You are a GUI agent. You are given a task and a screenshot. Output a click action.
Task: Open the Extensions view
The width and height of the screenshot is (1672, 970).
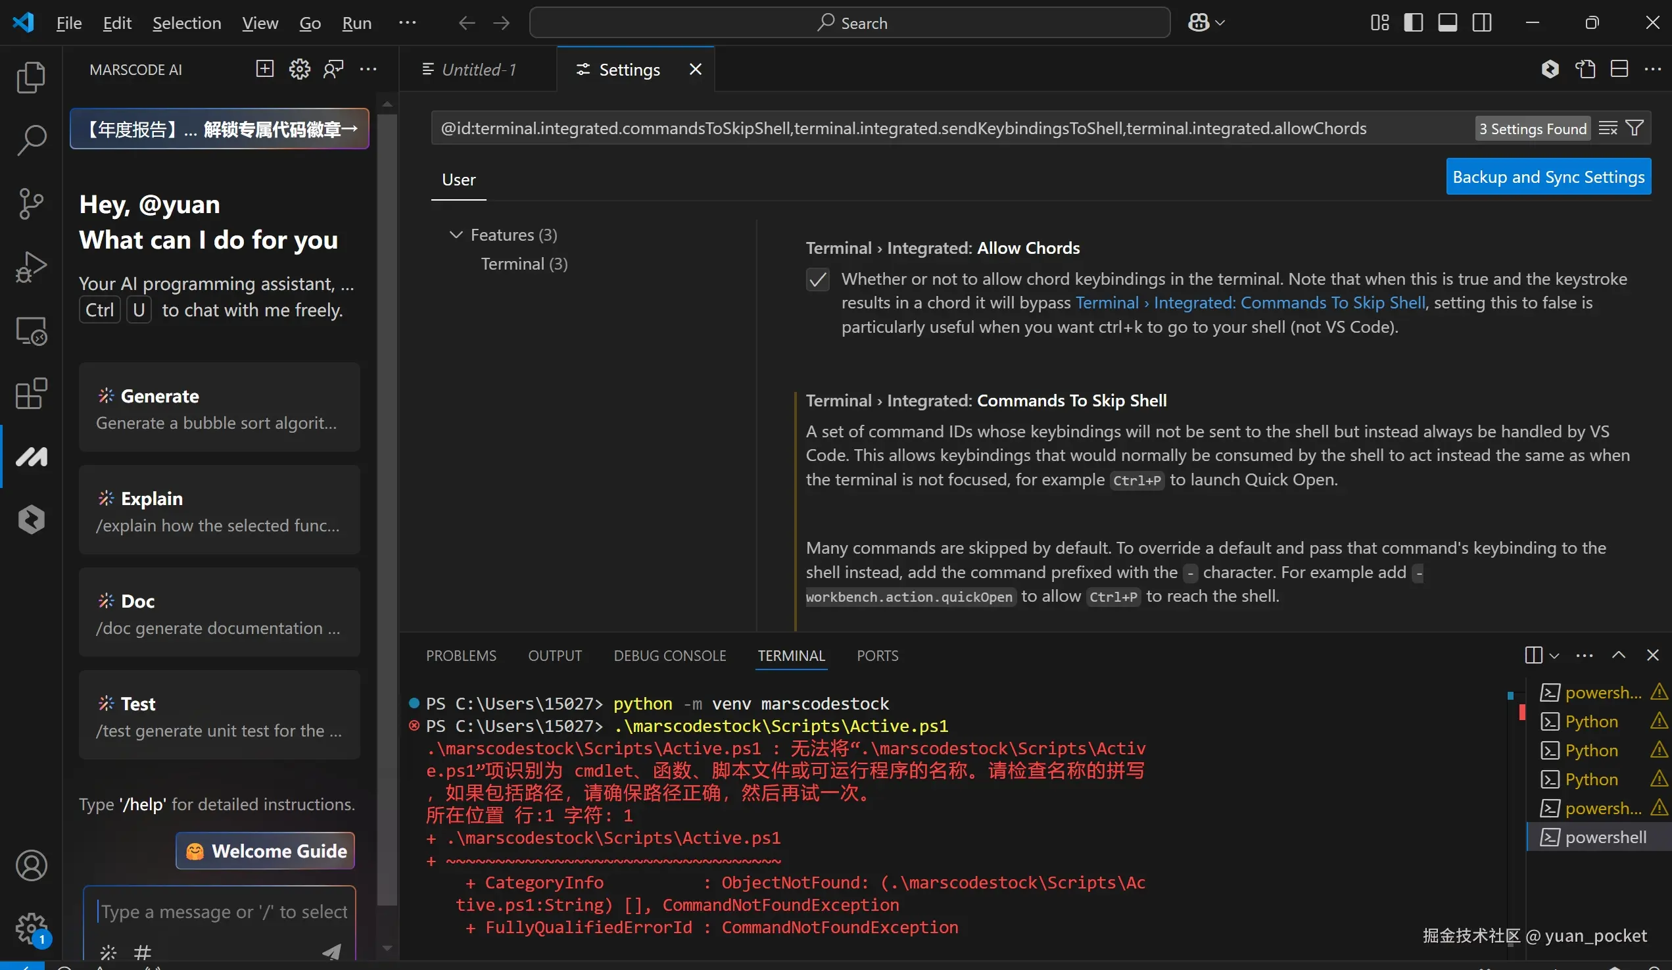pos(30,394)
